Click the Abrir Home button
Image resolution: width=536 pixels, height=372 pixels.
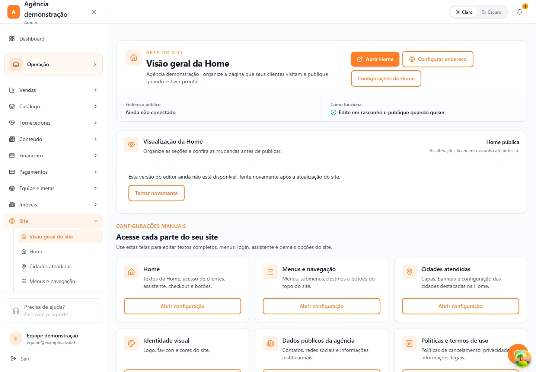[x=375, y=59]
